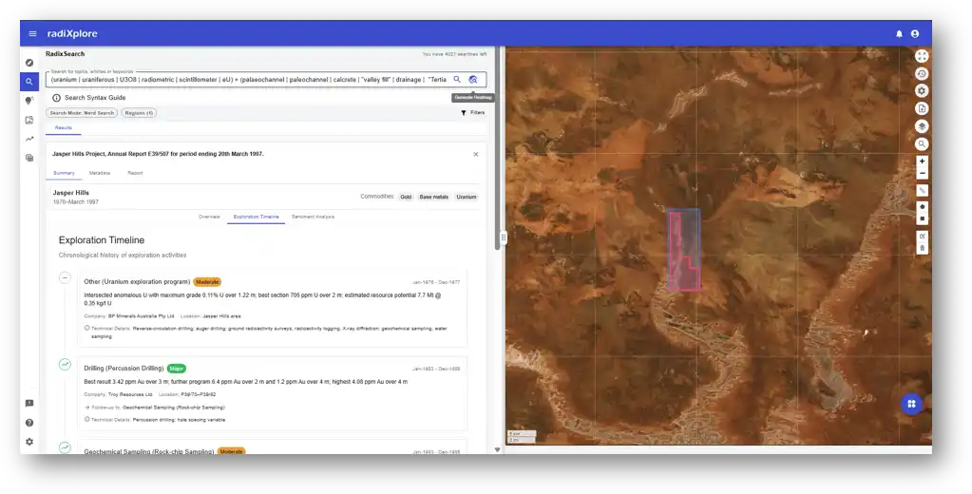The height and width of the screenshot is (494, 972).
Task: Open the Overview tab
Action: coord(209,217)
